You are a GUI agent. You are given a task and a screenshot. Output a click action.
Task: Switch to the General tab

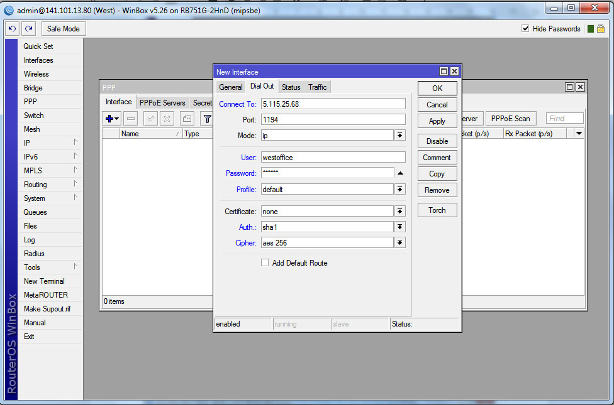click(230, 87)
